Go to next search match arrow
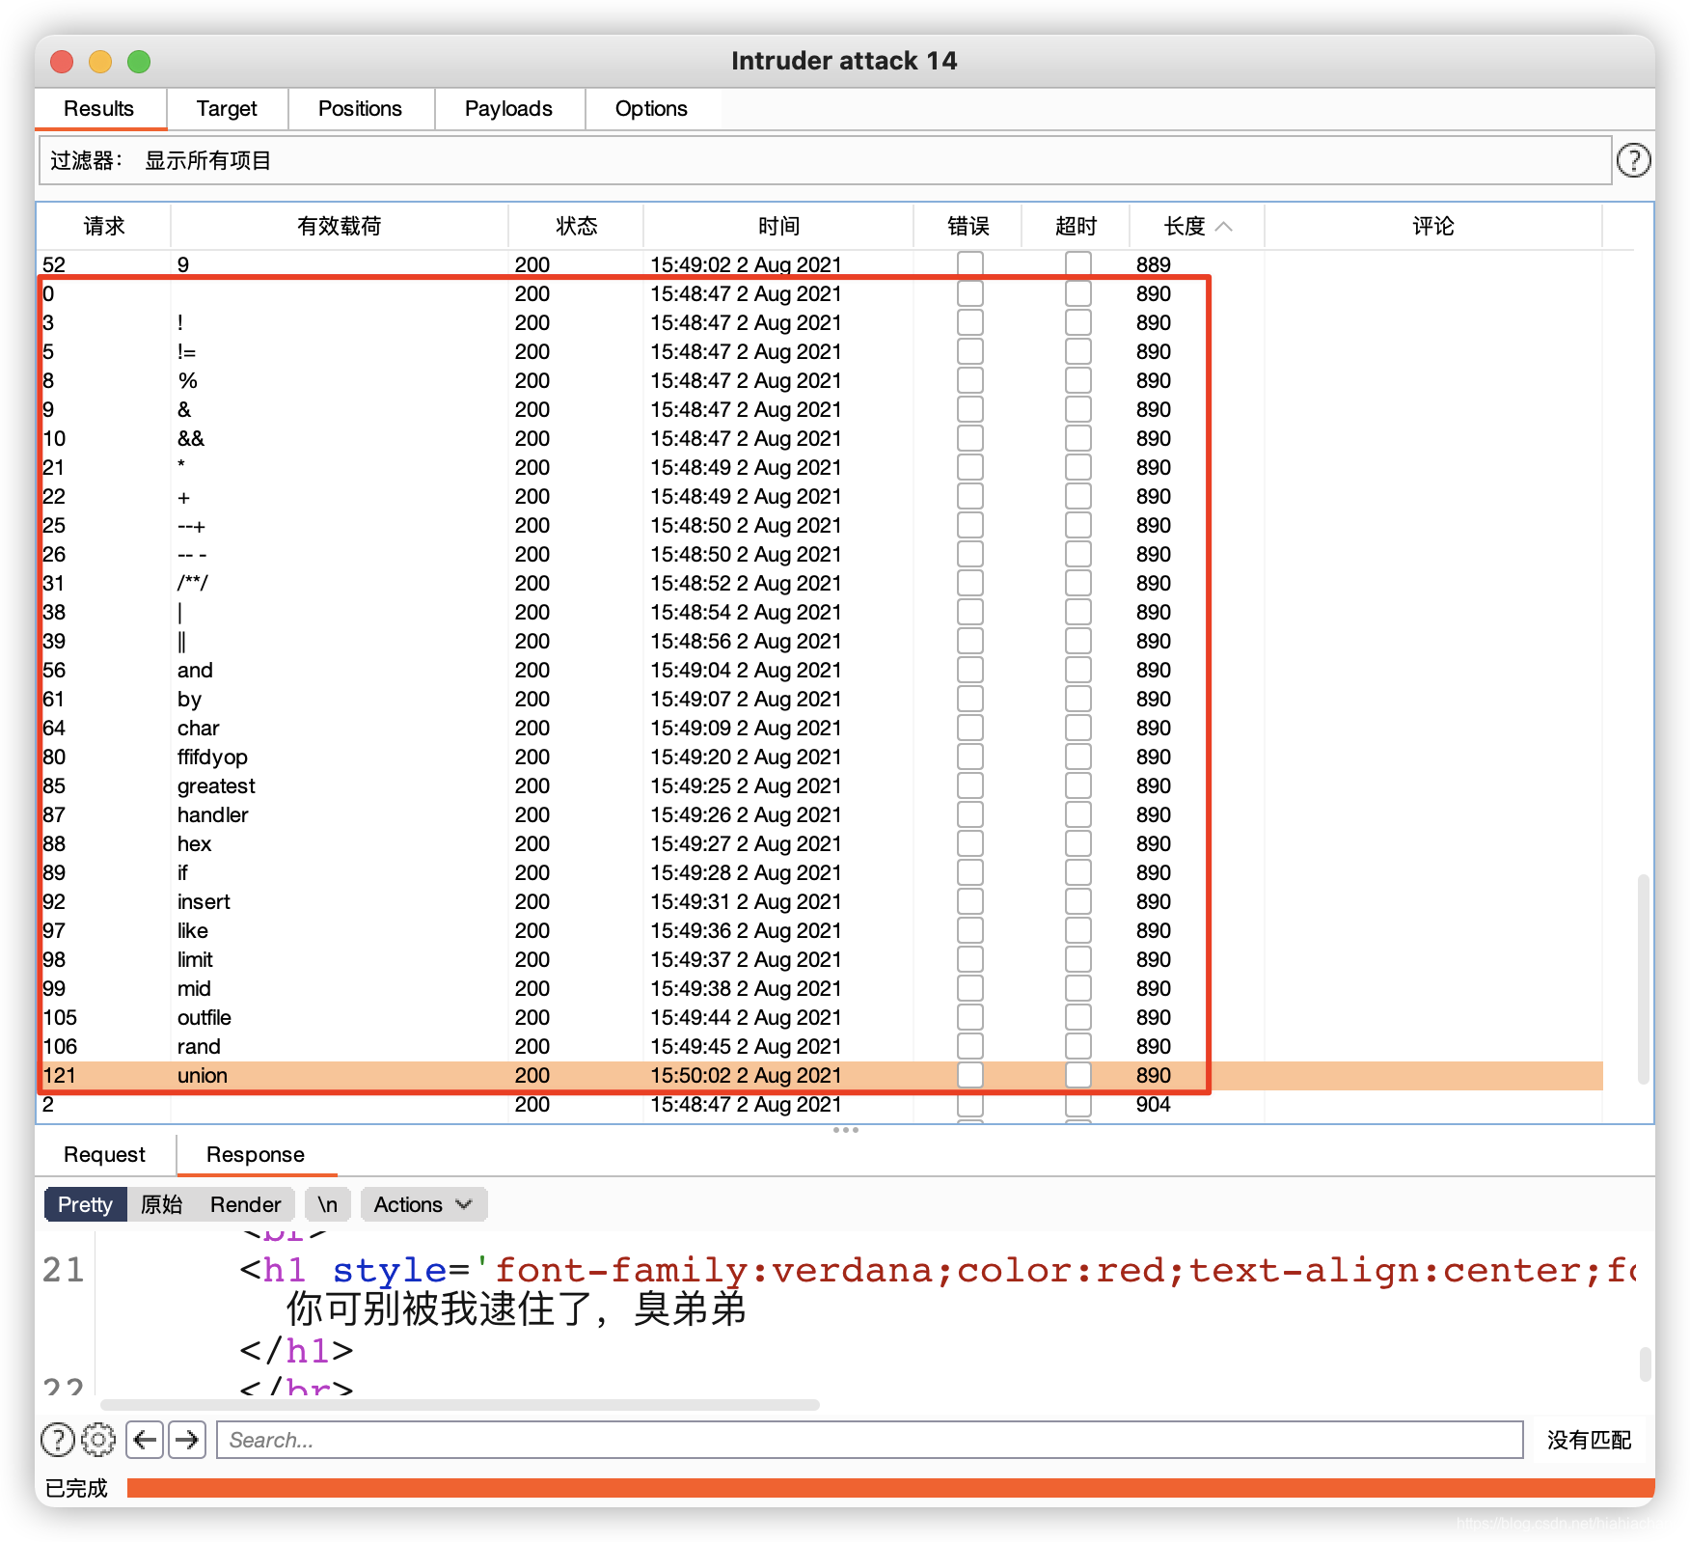The image size is (1690, 1542). (187, 1440)
